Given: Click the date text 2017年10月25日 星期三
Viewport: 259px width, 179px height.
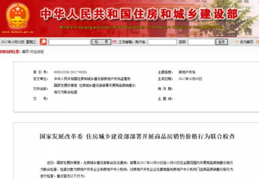Looking at the screenshot, I should pyautogui.click(x=18, y=42).
